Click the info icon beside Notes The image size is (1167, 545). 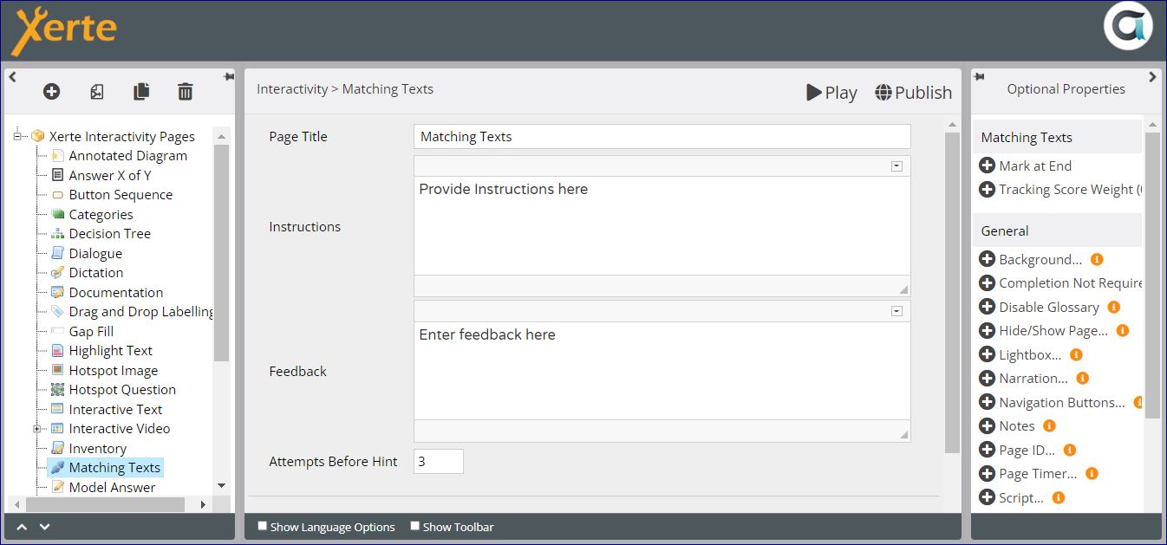(x=1049, y=425)
